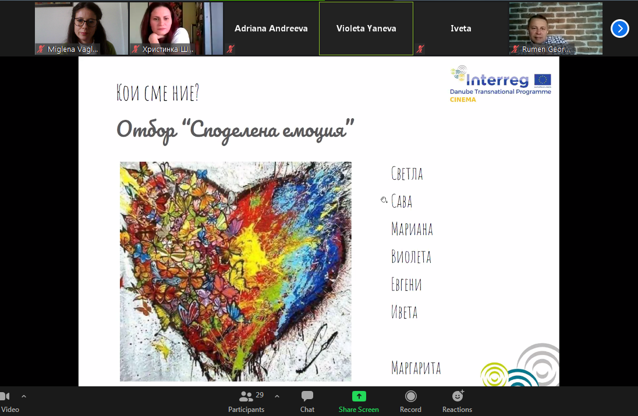Screen dimensions: 638x416
Task: Click muted microphone icon on Miglena's tile
Action: click(41, 49)
